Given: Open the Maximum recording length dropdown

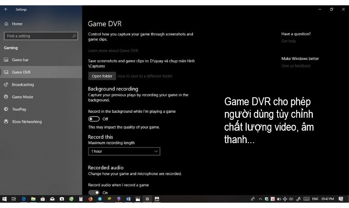Looking at the screenshot, I should pyautogui.click(x=124, y=151).
